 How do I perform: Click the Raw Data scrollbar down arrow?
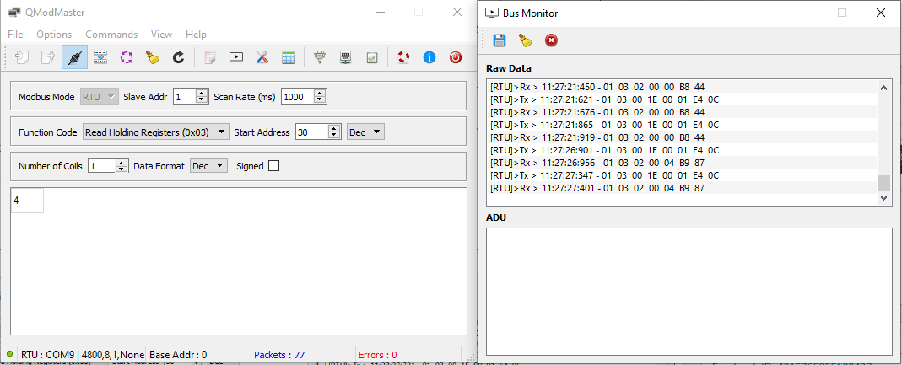tap(883, 198)
